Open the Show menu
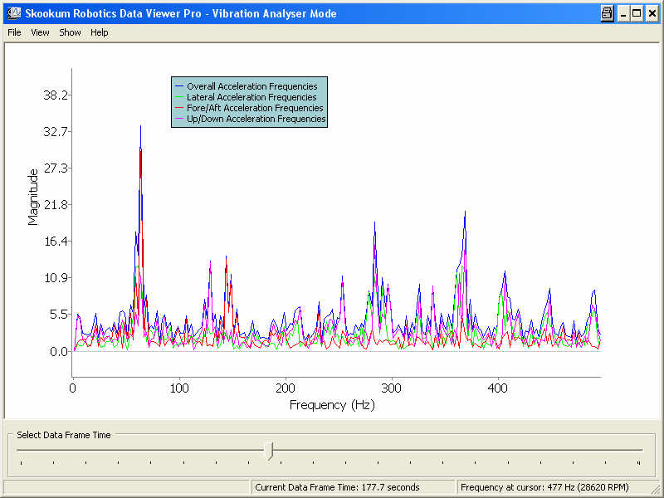 pyautogui.click(x=70, y=32)
